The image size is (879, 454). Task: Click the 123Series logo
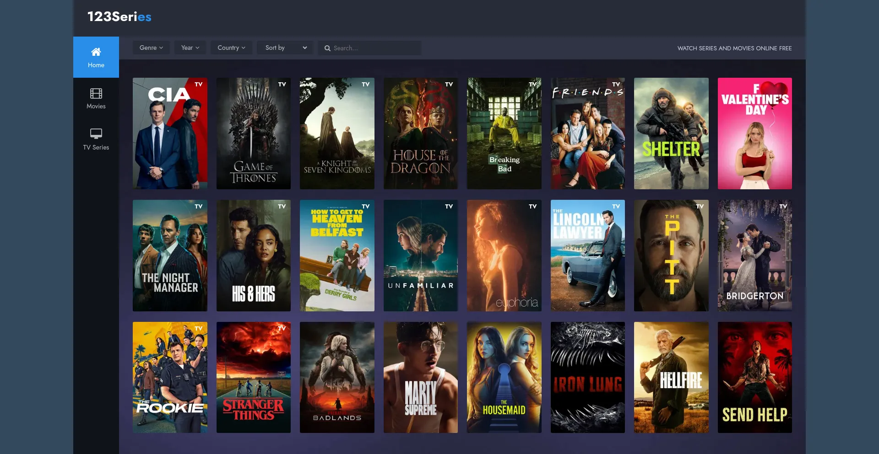coord(119,17)
